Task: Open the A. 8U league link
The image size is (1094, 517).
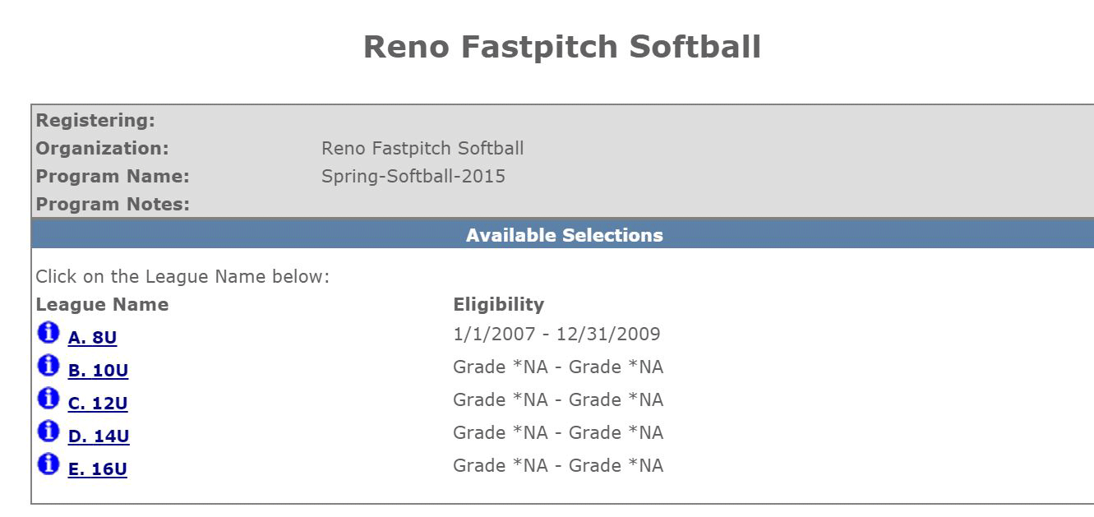Action: click(92, 338)
